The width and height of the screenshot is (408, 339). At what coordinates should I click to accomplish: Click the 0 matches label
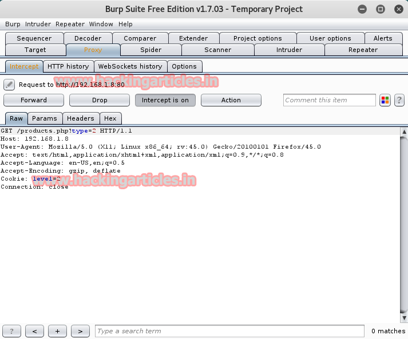pos(388,331)
